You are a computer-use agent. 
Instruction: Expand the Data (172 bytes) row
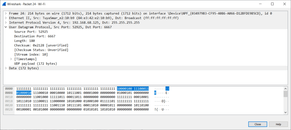pos(6,68)
